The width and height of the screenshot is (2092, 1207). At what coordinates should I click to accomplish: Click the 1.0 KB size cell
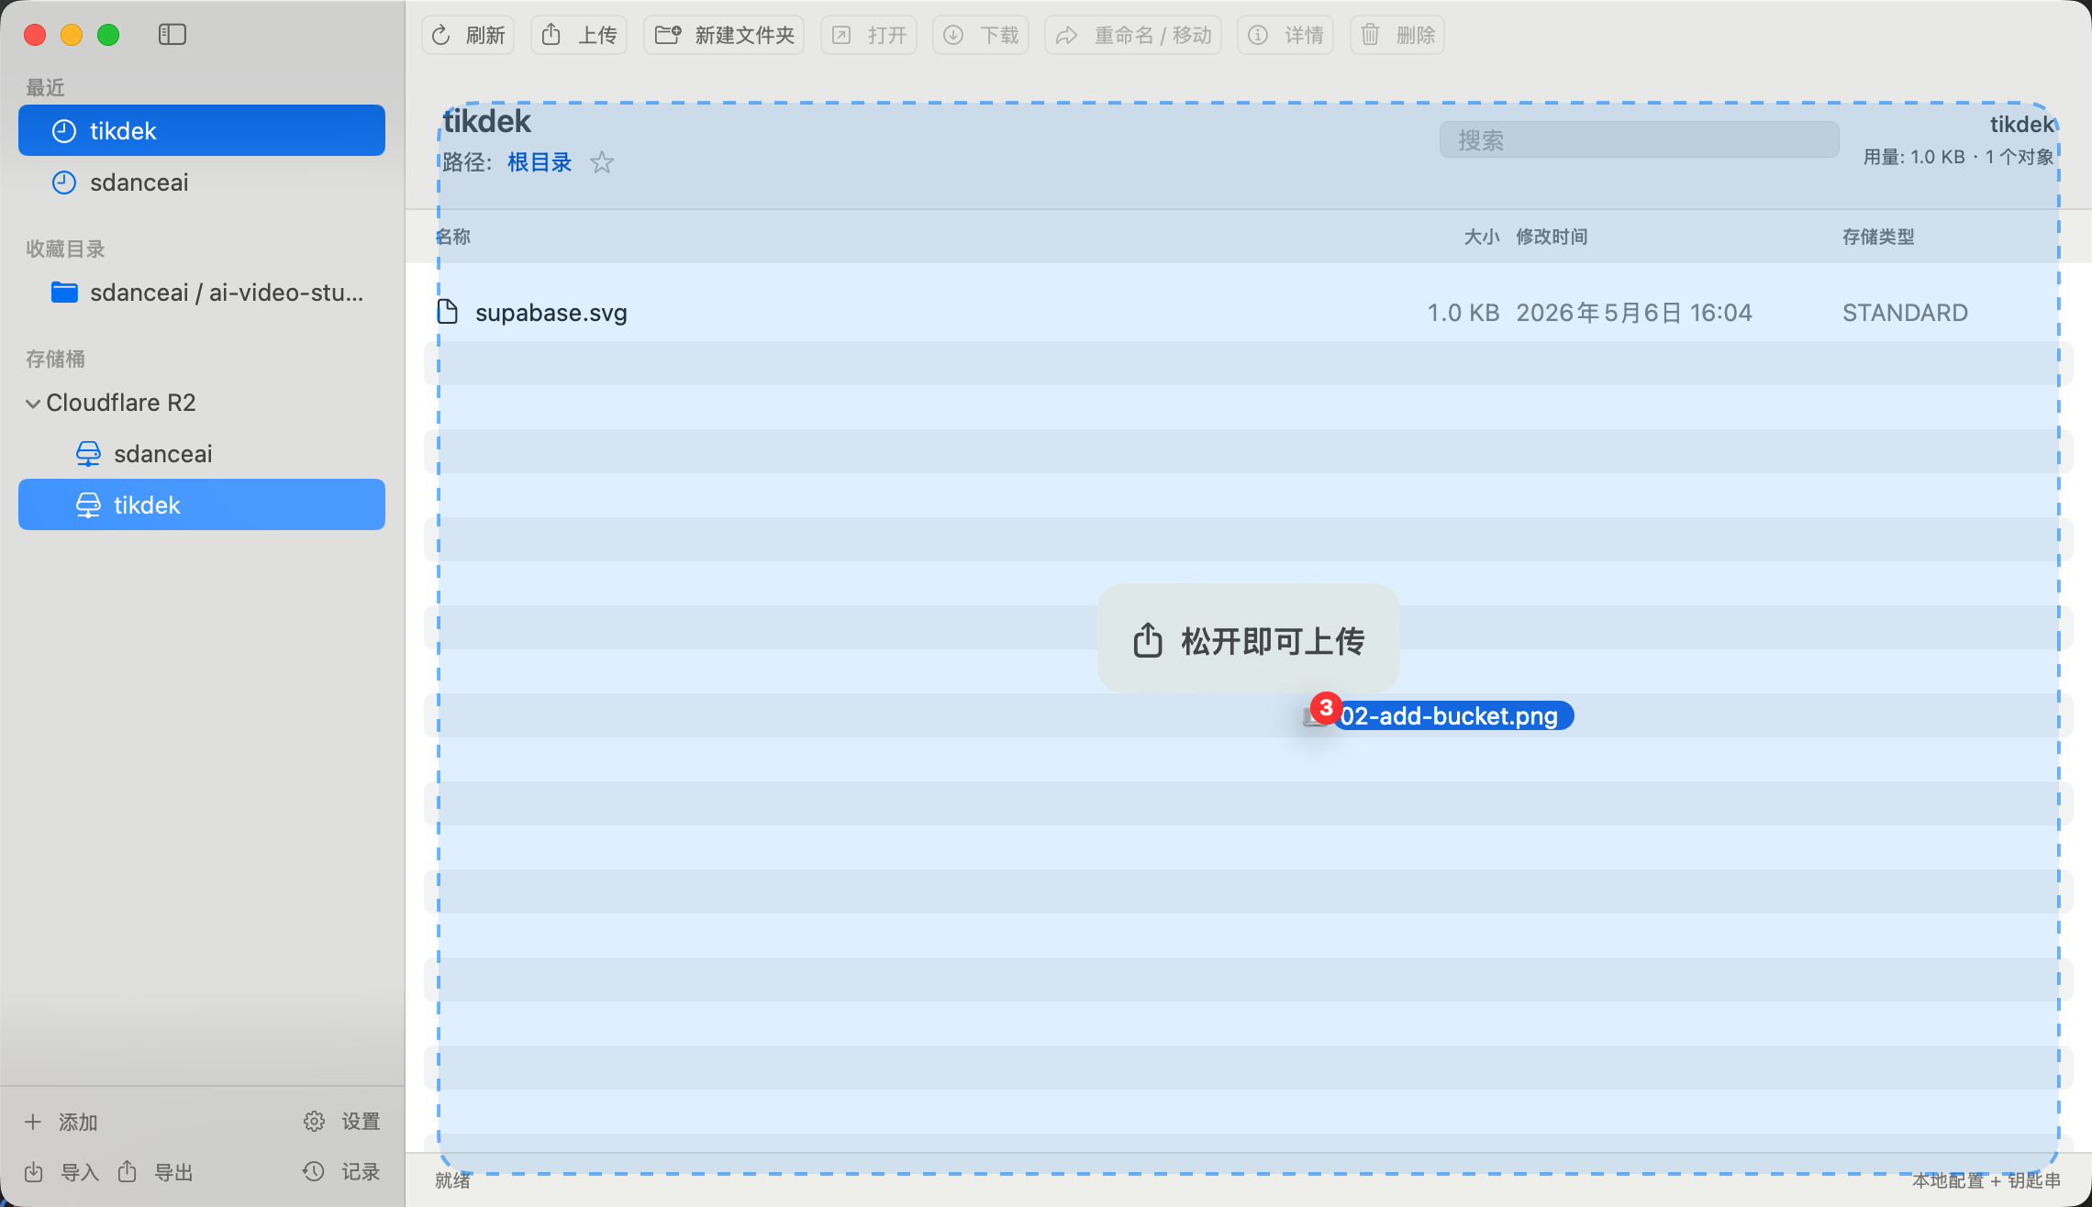point(1463,313)
